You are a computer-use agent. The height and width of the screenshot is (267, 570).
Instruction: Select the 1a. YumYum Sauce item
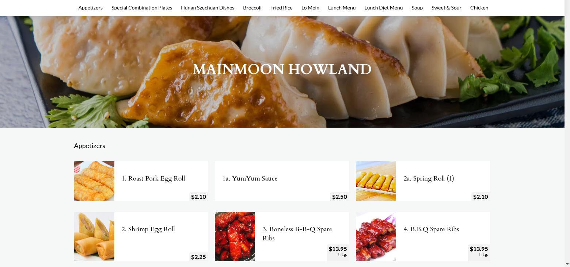pos(282,181)
